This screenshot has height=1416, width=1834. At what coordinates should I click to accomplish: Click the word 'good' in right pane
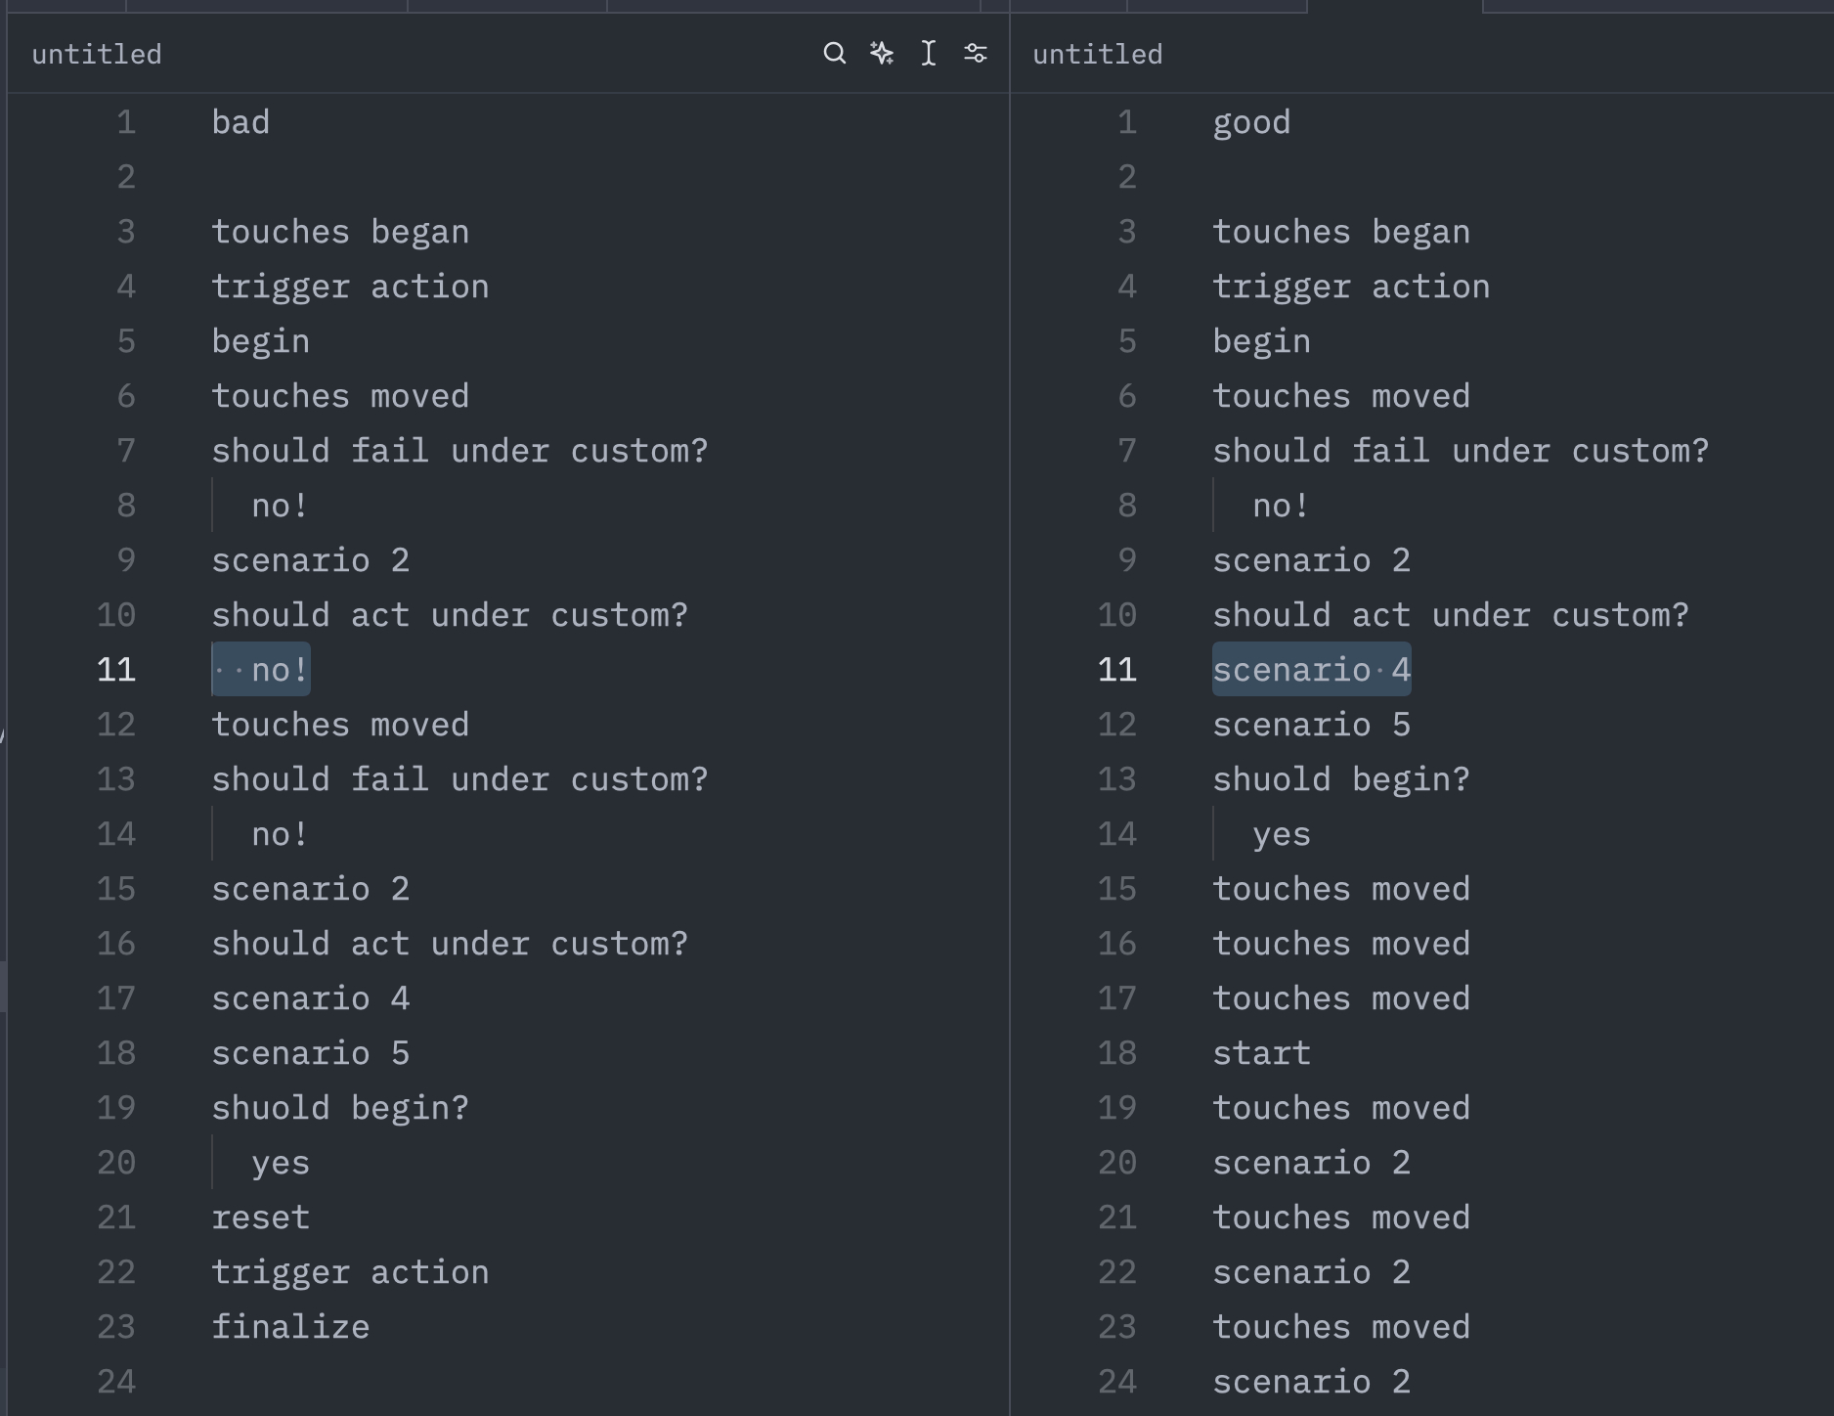pyautogui.click(x=1251, y=122)
